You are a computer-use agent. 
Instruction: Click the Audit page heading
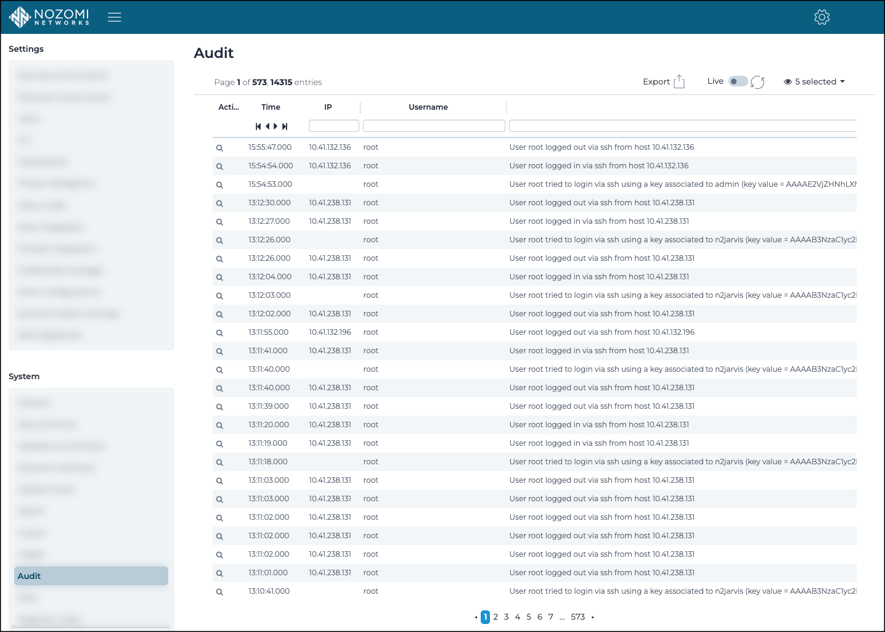coord(214,53)
